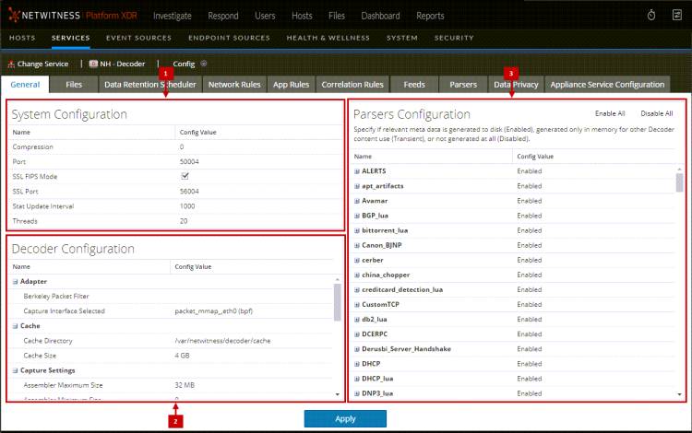Switch to the Network Rules tab

point(234,85)
